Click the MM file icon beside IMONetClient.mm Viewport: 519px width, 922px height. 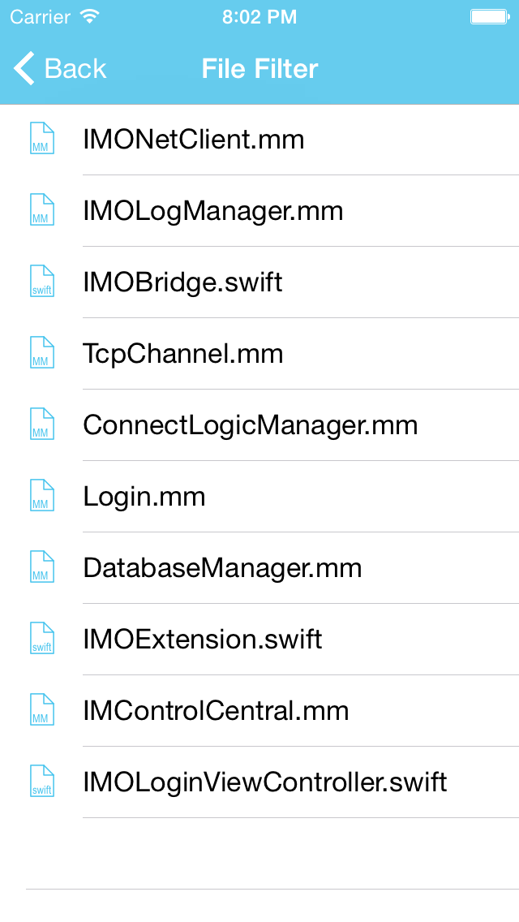tap(41, 138)
